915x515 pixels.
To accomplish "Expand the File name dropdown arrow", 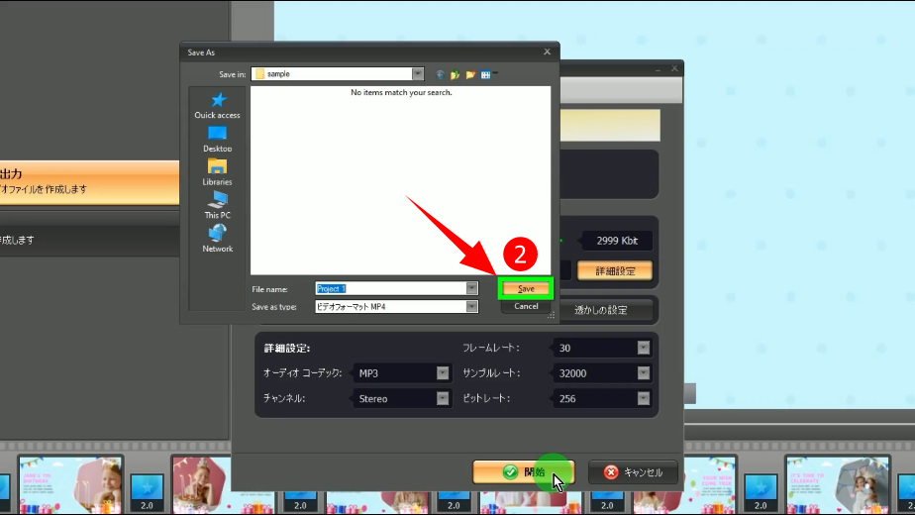I will click(471, 288).
